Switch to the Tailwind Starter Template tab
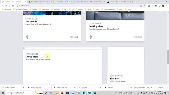 click(40, 2)
